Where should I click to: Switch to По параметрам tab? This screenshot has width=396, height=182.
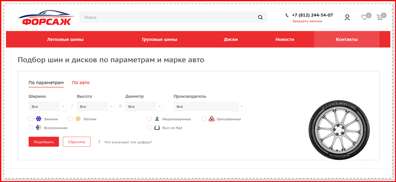(x=46, y=82)
